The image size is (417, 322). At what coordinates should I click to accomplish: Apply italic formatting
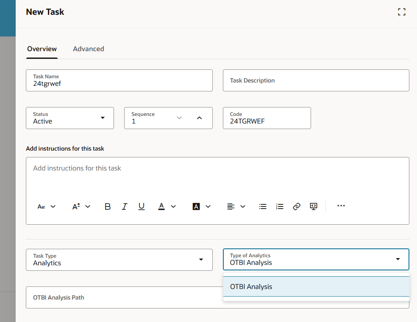124,206
